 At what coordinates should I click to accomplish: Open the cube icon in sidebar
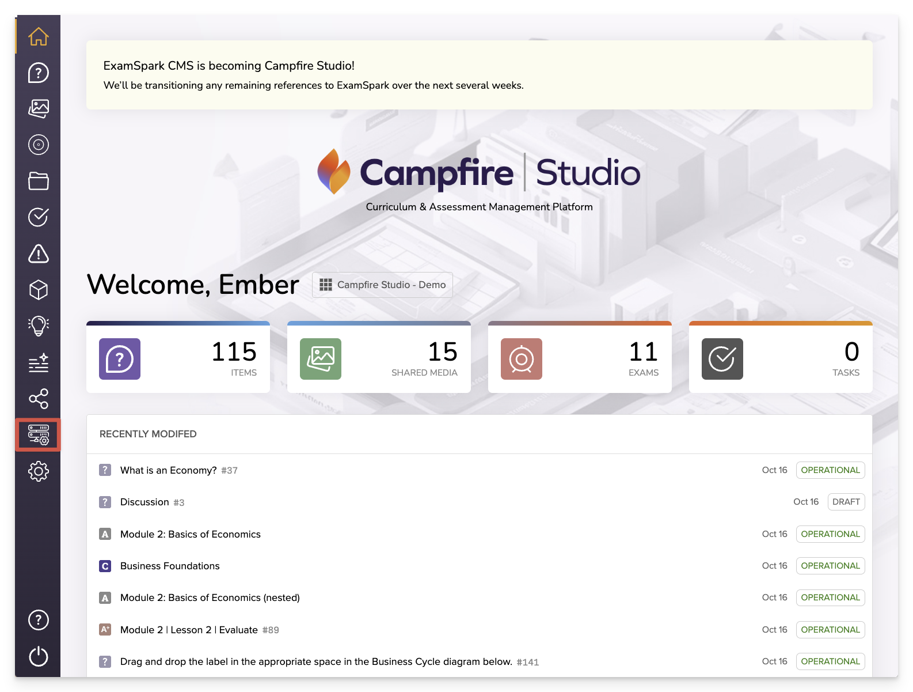click(39, 290)
